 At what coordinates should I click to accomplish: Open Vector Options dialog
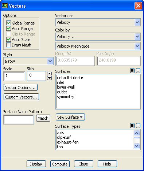[20, 88]
